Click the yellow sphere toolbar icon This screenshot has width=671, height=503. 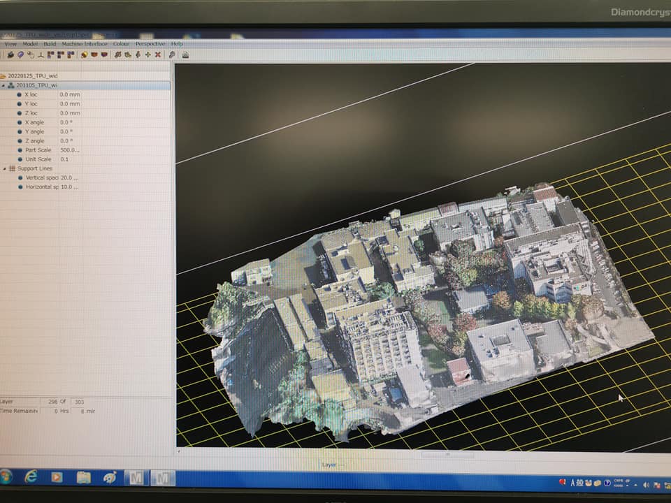pyautogui.click(x=85, y=54)
